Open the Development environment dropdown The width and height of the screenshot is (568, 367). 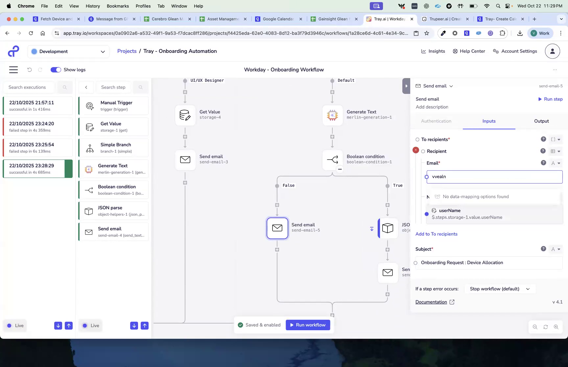coord(68,51)
